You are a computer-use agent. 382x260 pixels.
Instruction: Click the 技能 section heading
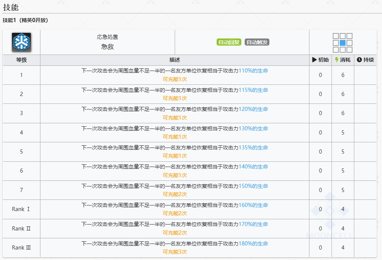(x=11, y=7)
